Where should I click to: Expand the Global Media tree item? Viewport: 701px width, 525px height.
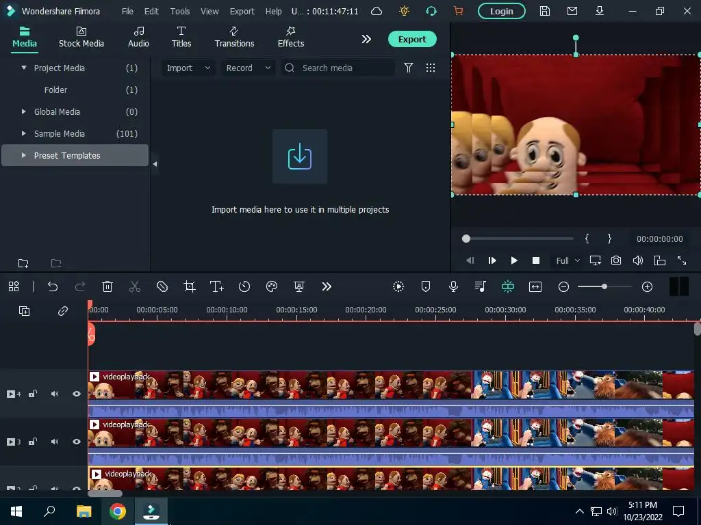[x=24, y=111]
